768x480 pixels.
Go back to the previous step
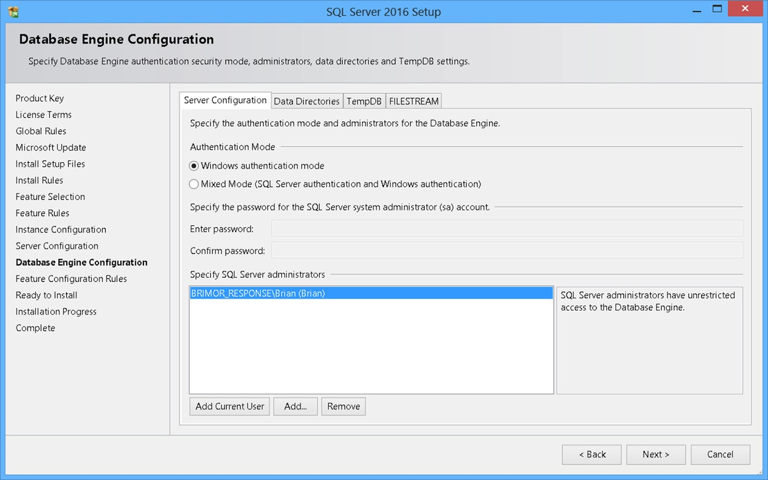591,455
